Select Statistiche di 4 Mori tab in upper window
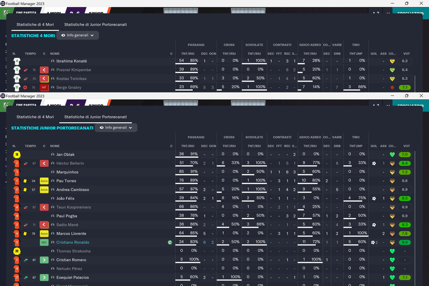 35,25
